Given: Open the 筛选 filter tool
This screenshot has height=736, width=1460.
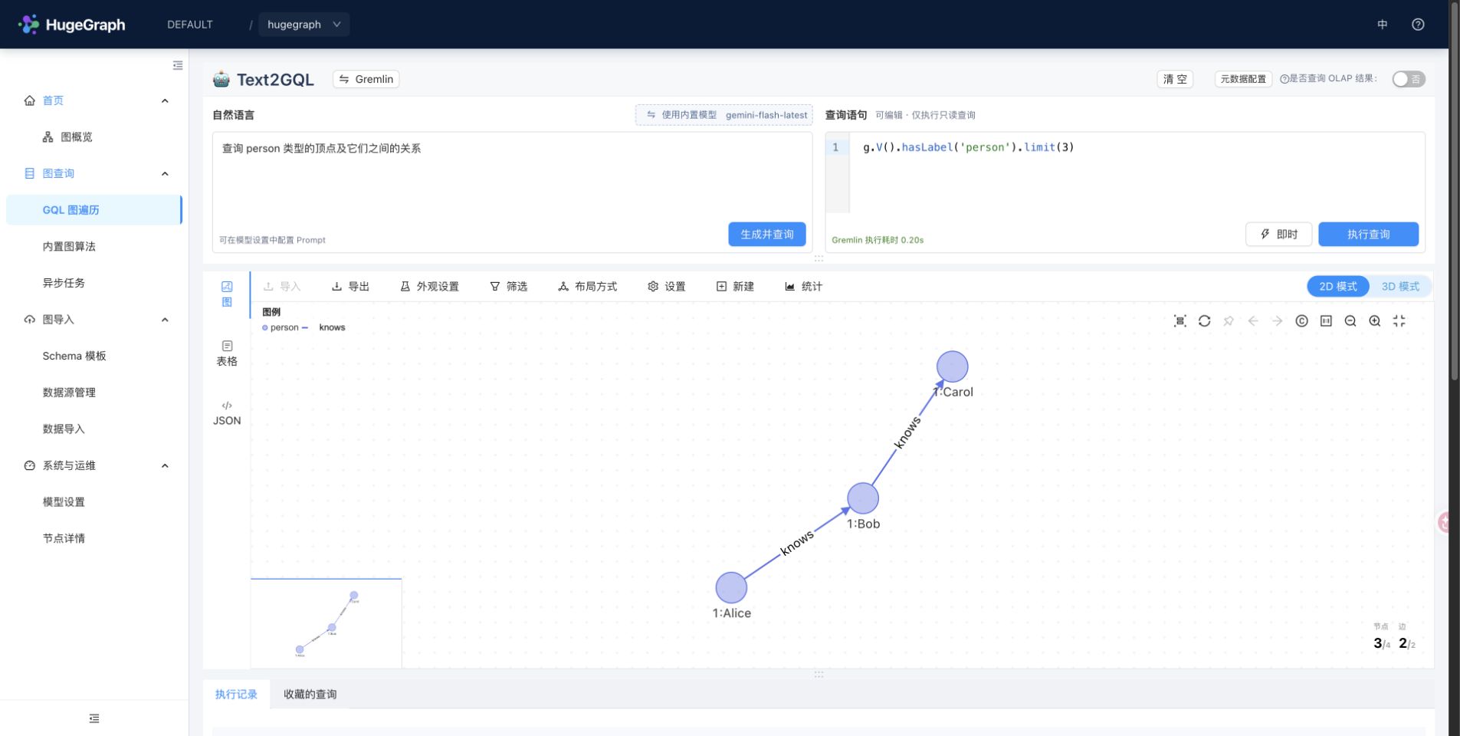Looking at the screenshot, I should pyautogui.click(x=509, y=287).
